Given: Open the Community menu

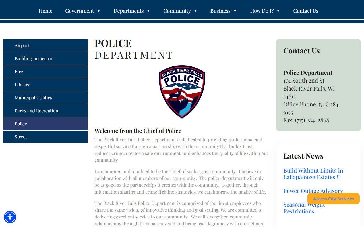Looking at the screenshot, I should (177, 11).
